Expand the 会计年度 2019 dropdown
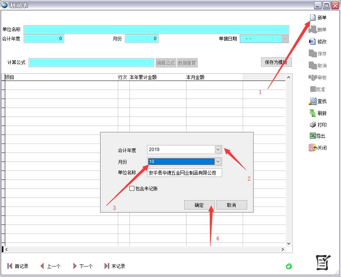Image resolution: width=341 pixels, height=277 pixels. (x=218, y=150)
